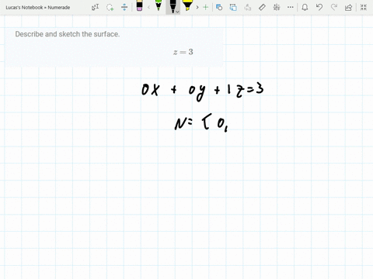Open the Math assistant tool
The width and height of the screenshot is (373, 279).
(x=277, y=7)
